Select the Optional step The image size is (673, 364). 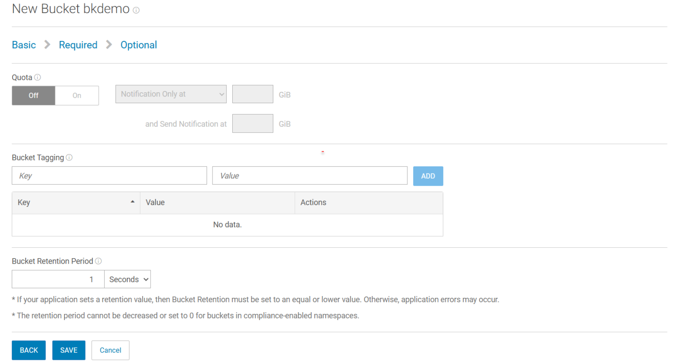tap(139, 45)
